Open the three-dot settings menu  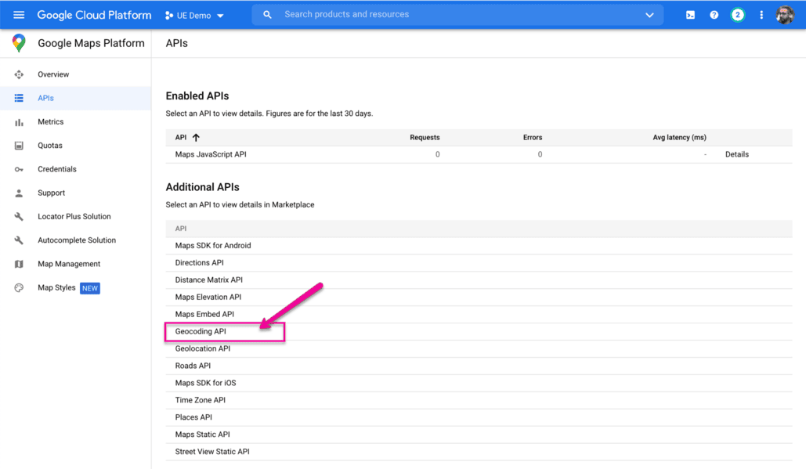[x=761, y=15]
